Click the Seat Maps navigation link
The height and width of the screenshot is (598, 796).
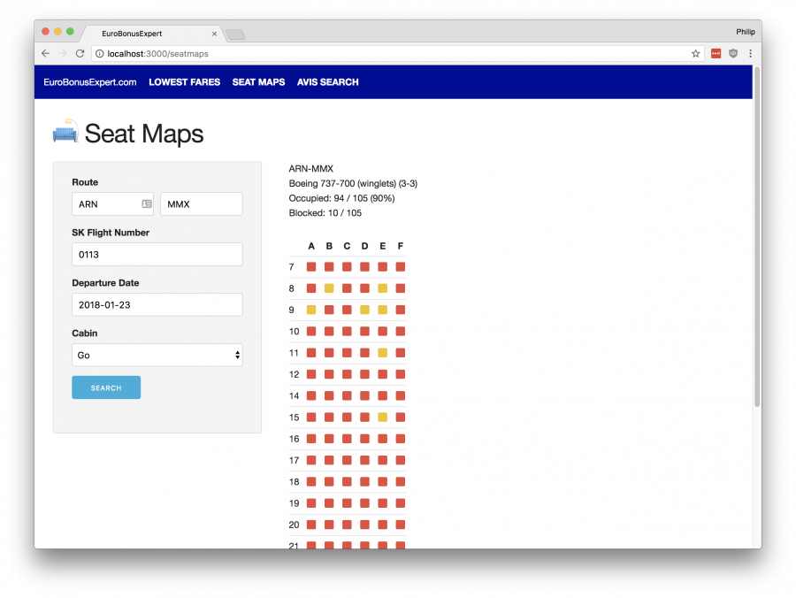258,82
